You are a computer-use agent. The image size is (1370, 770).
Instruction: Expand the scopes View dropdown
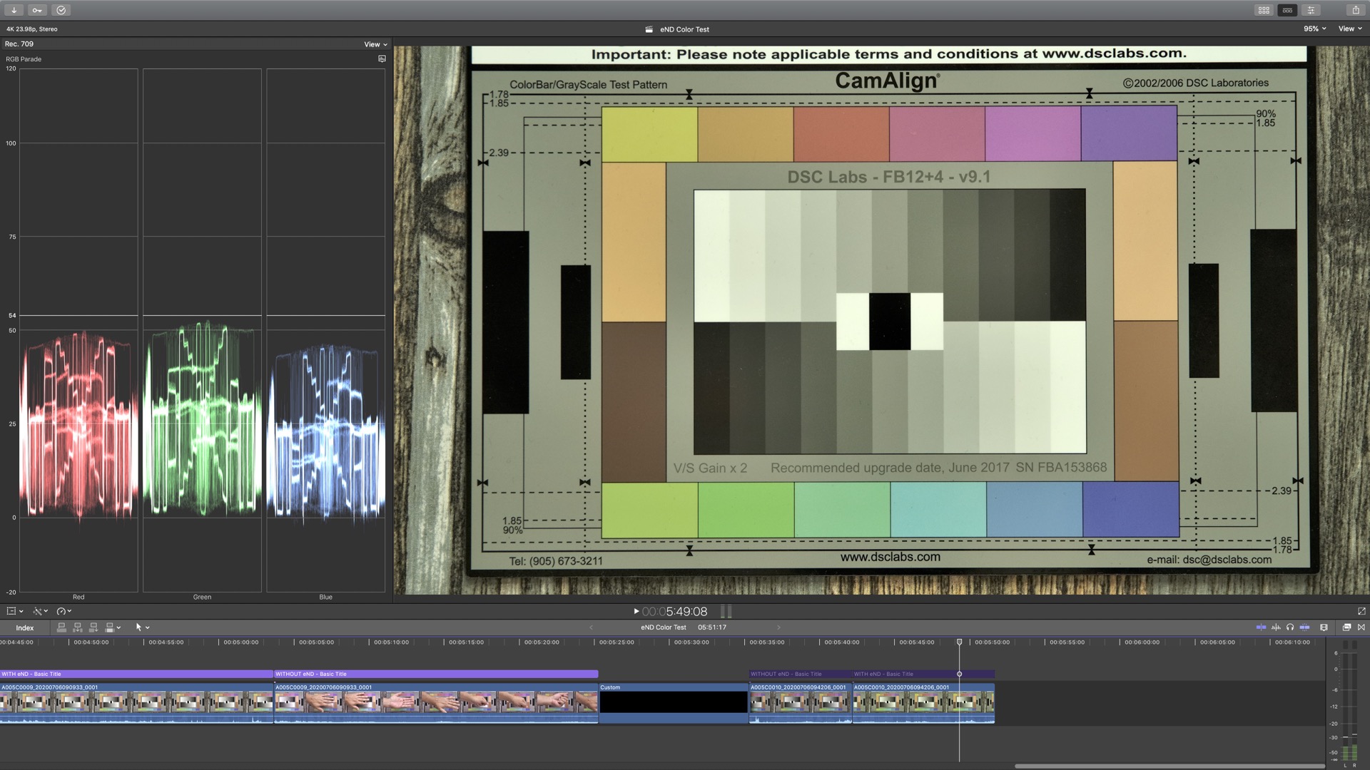pyautogui.click(x=375, y=44)
